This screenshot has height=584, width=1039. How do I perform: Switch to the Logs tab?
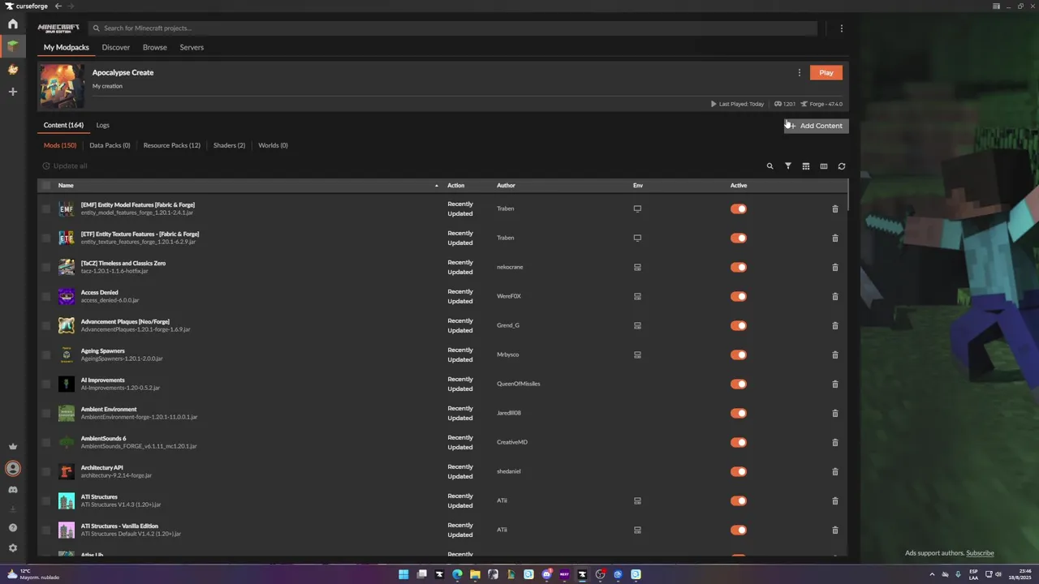[102, 125]
